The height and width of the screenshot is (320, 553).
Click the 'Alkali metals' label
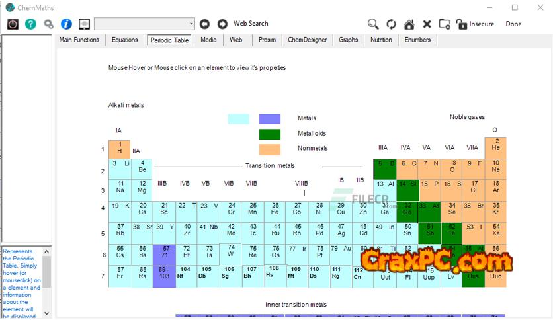(x=126, y=105)
